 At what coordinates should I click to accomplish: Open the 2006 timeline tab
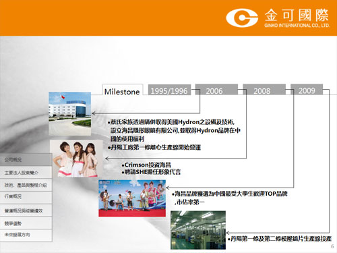(216, 90)
